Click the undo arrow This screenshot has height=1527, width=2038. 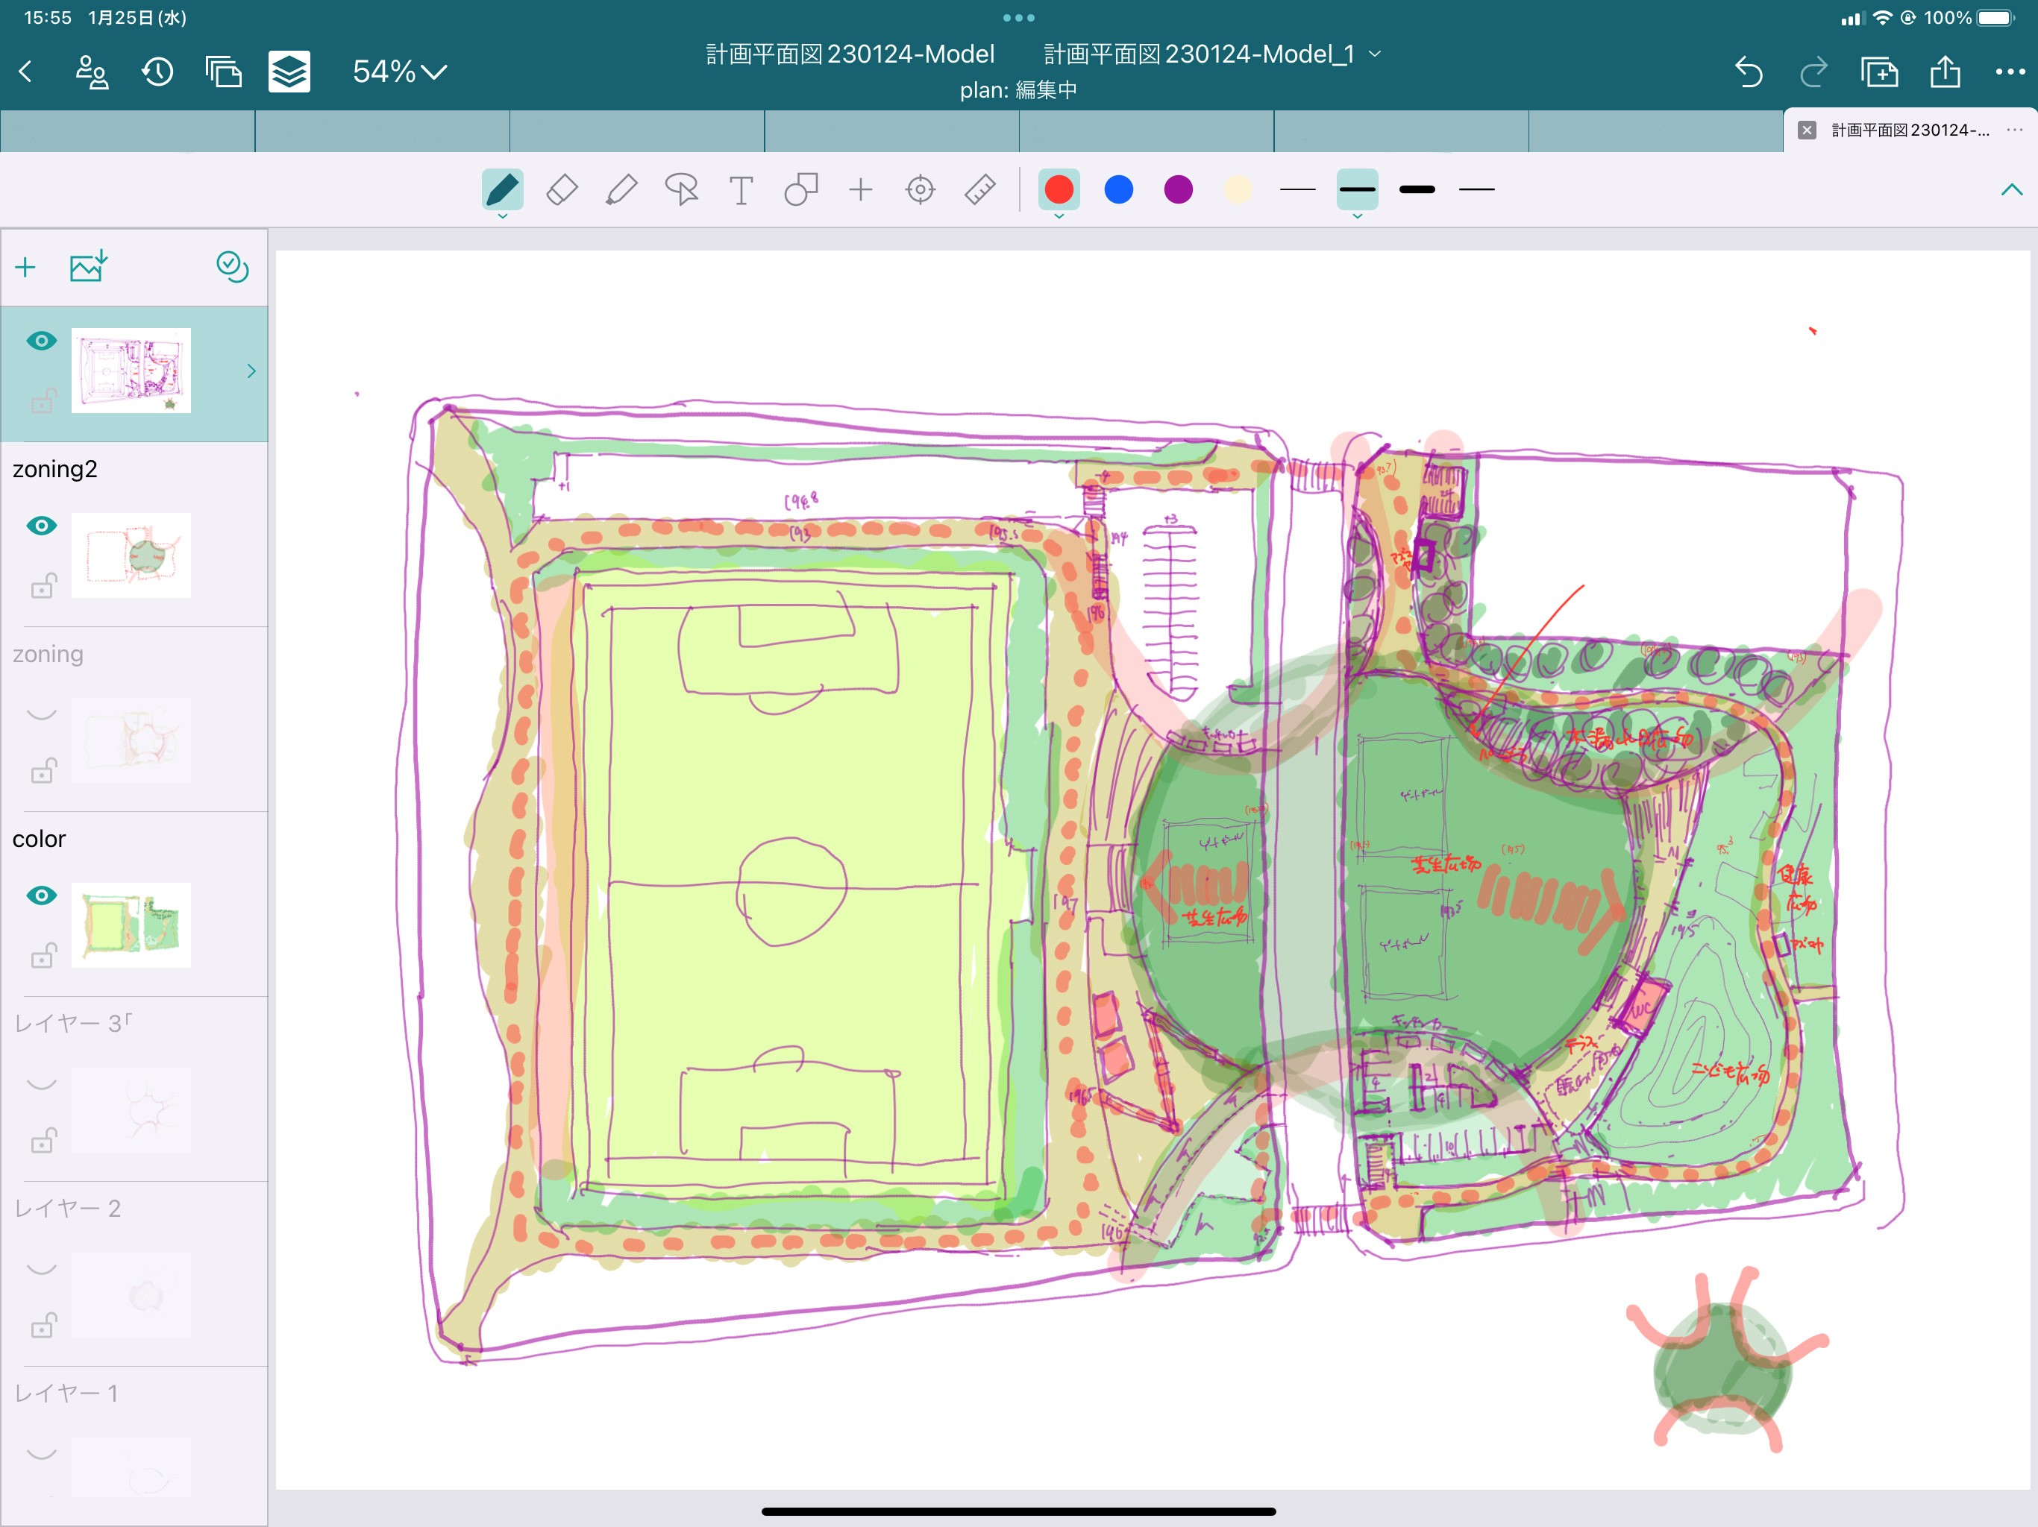pyautogui.click(x=1748, y=72)
